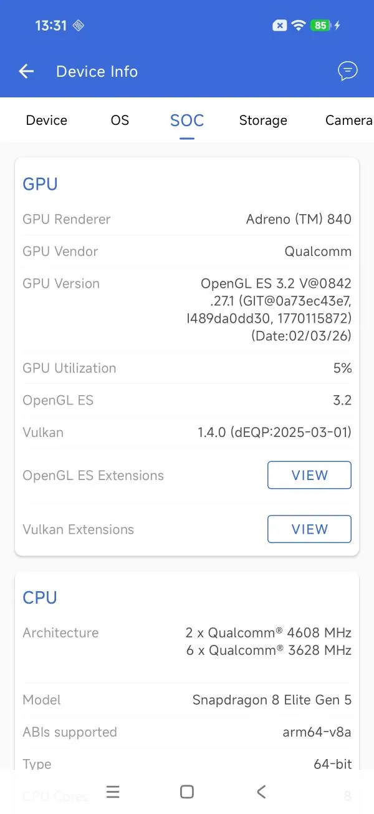Tap the diamond notification icon beside the clock
The height and width of the screenshot is (814, 374).
[x=78, y=26]
